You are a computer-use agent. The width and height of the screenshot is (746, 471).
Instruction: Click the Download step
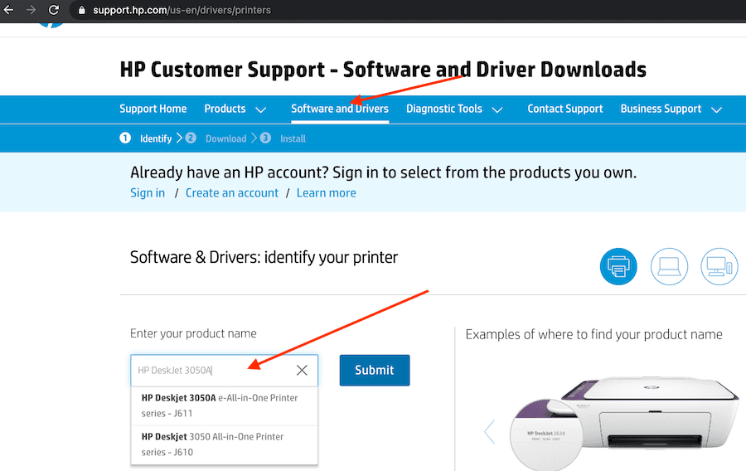[x=216, y=138]
